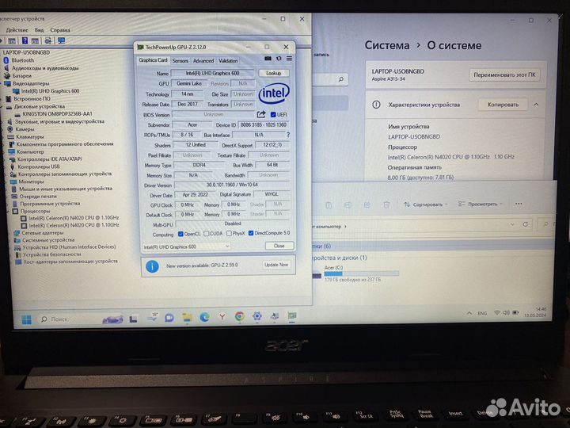Click the blue info icon in update notice
The image size is (570, 428).
coord(152,266)
